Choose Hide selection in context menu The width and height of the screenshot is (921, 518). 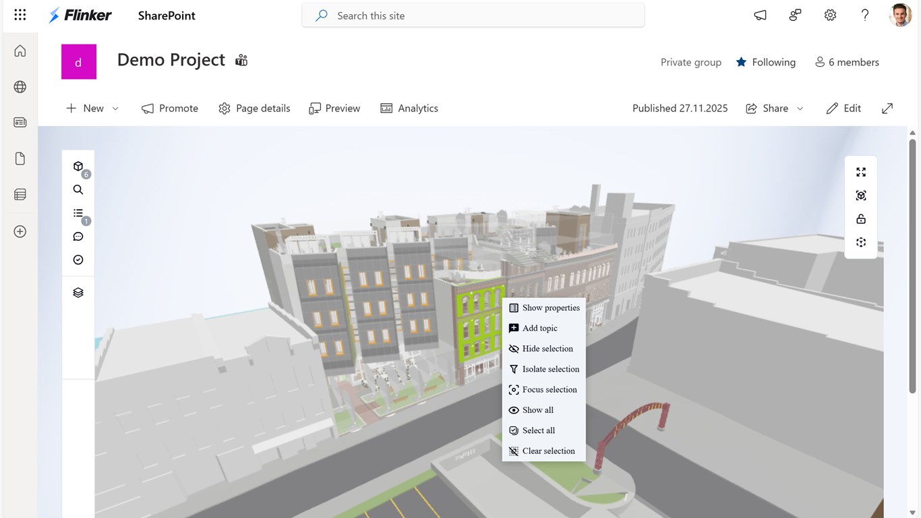544,349
